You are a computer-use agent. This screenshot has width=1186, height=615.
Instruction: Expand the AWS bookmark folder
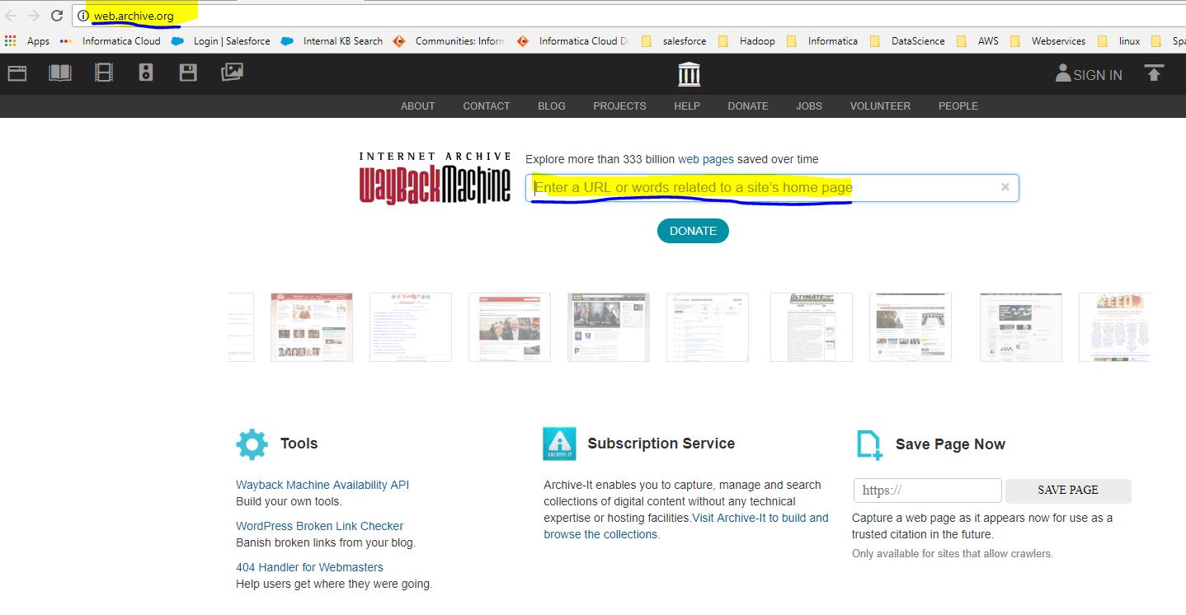pos(977,40)
